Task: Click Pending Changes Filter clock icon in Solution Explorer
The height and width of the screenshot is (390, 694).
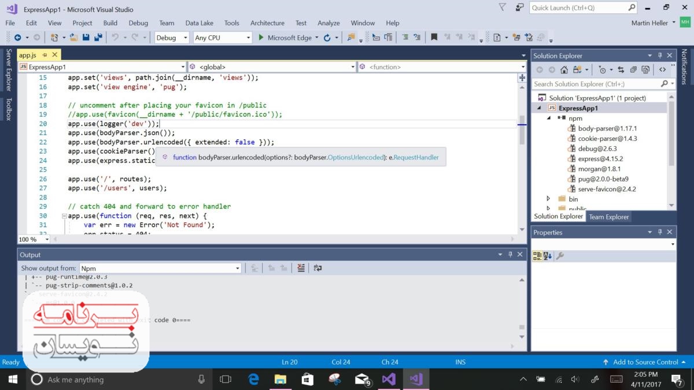Action: pyautogui.click(x=602, y=70)
